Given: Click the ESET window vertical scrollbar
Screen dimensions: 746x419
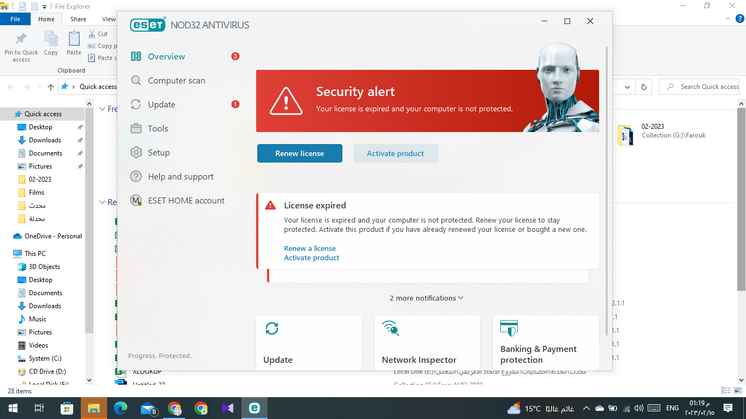Looking at the screenshot, I should click(607, 191).
